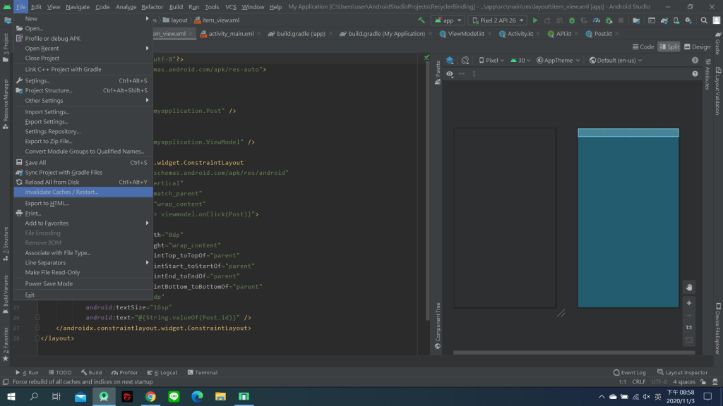Screen dimensions: 723x406
Task: Click the horizontal scrollbar under the preview
Action: click(573, 352)
